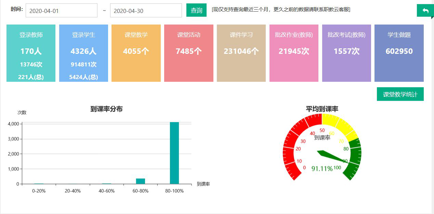
Task: Click the 批改考试(教师) purple card
Action: tap(346, 53)
